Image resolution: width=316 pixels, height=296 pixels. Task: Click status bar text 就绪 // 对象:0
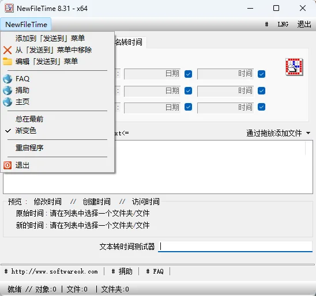point(32,289)
